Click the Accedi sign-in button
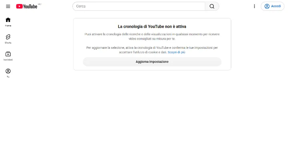Screen dimensions: 288x162 coord(272,6)
